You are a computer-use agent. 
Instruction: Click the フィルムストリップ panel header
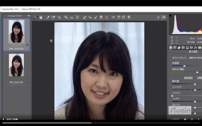(x=15, y=16)
